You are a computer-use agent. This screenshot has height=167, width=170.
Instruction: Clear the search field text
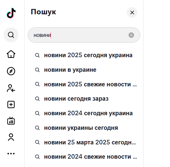[x=131, y=35]
